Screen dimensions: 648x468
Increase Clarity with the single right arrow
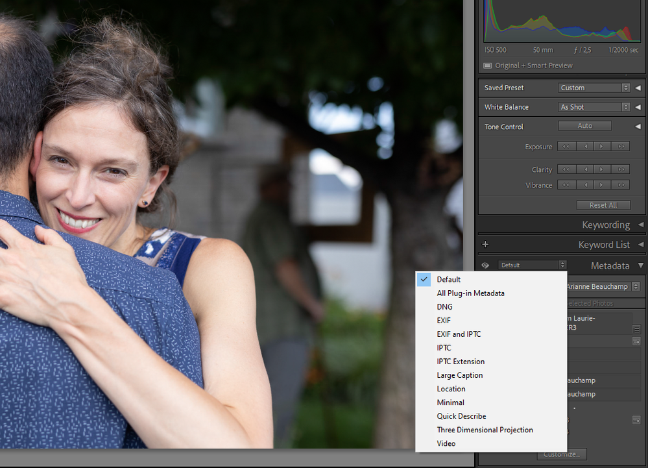coord(603,169)
